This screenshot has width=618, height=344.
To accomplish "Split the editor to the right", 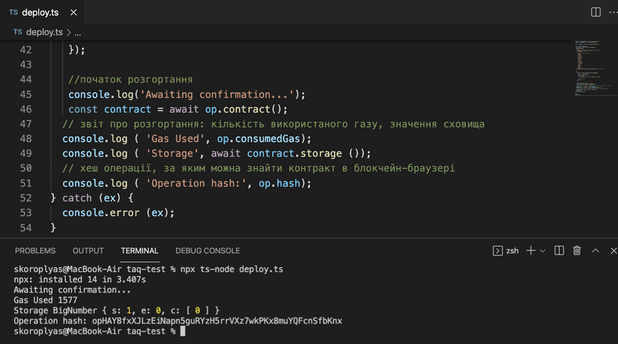I will 595,12.
